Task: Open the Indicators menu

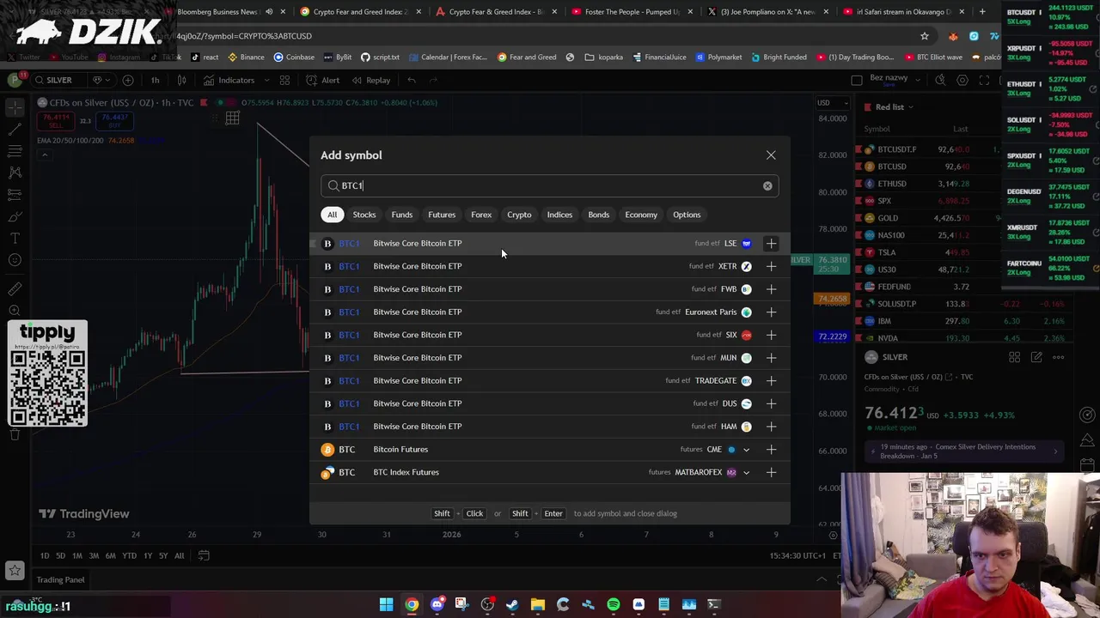Action: point(229,80)
